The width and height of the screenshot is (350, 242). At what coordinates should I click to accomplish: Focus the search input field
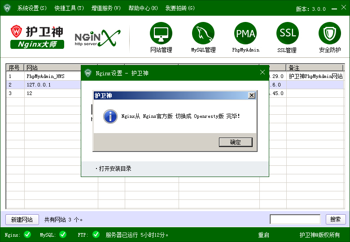295,220
